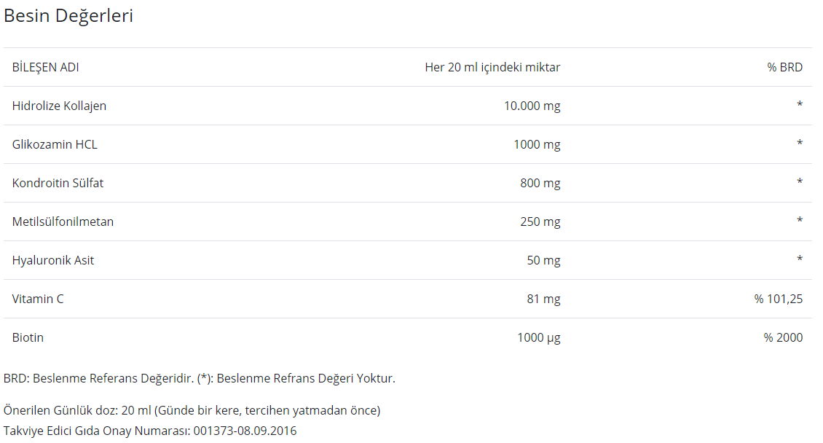Click the 1000 µg Biotin amount

point(538,337)
